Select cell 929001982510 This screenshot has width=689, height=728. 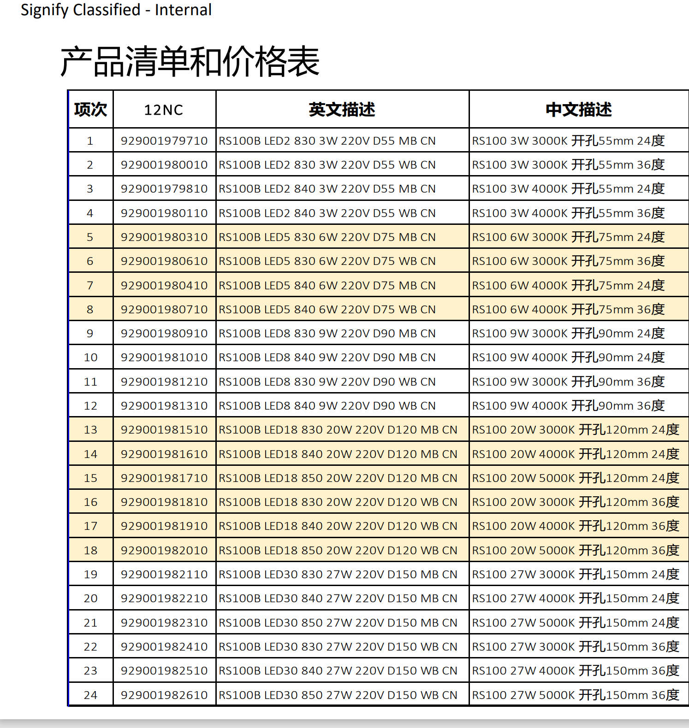164,671
